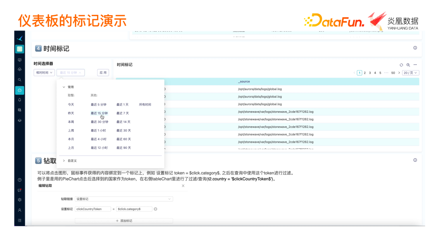Open the 相对时间 dropdown

pos(44,73)
